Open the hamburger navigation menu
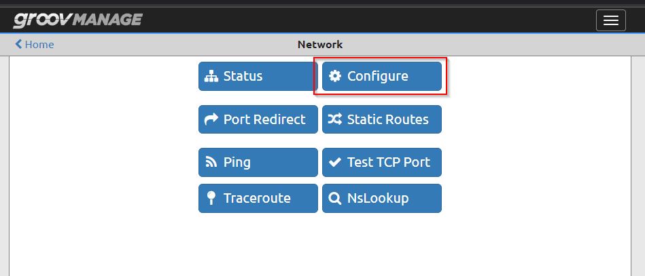The height and width of the screenshot is (276, 645). 611,20
